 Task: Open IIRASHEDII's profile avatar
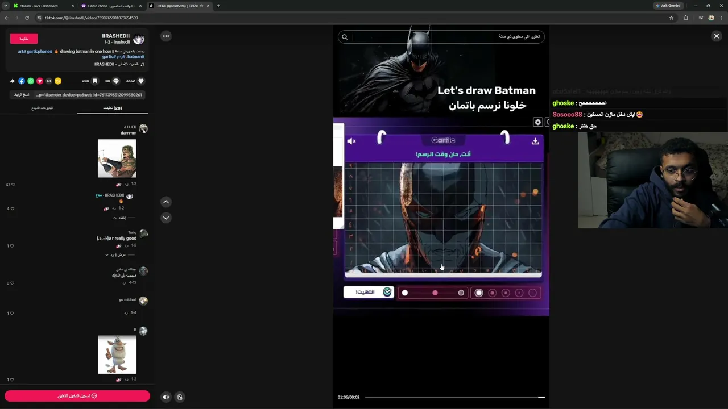pyautogui.click(x=139, y=39)
